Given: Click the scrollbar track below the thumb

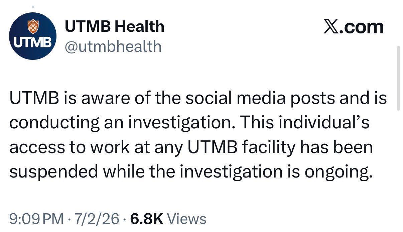Looking at the screenshot, I should pos(398,170).
